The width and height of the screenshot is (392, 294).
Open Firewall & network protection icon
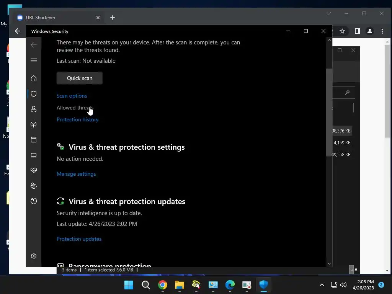(x=34, y=124)
